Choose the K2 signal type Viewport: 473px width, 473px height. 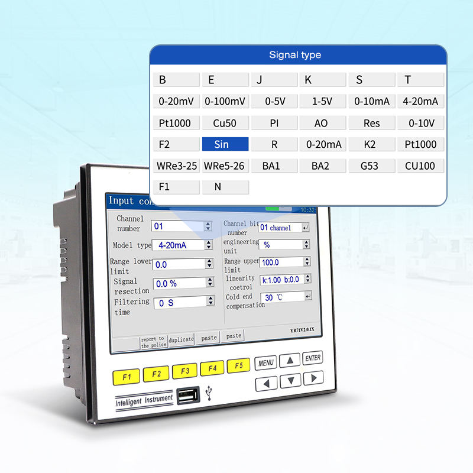coord(372,144)
